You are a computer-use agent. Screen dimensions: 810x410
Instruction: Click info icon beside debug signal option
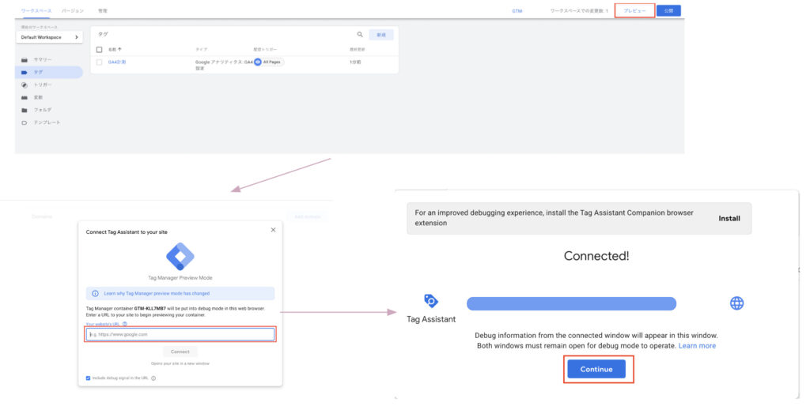pyautogui.click(x=153, y=378)
